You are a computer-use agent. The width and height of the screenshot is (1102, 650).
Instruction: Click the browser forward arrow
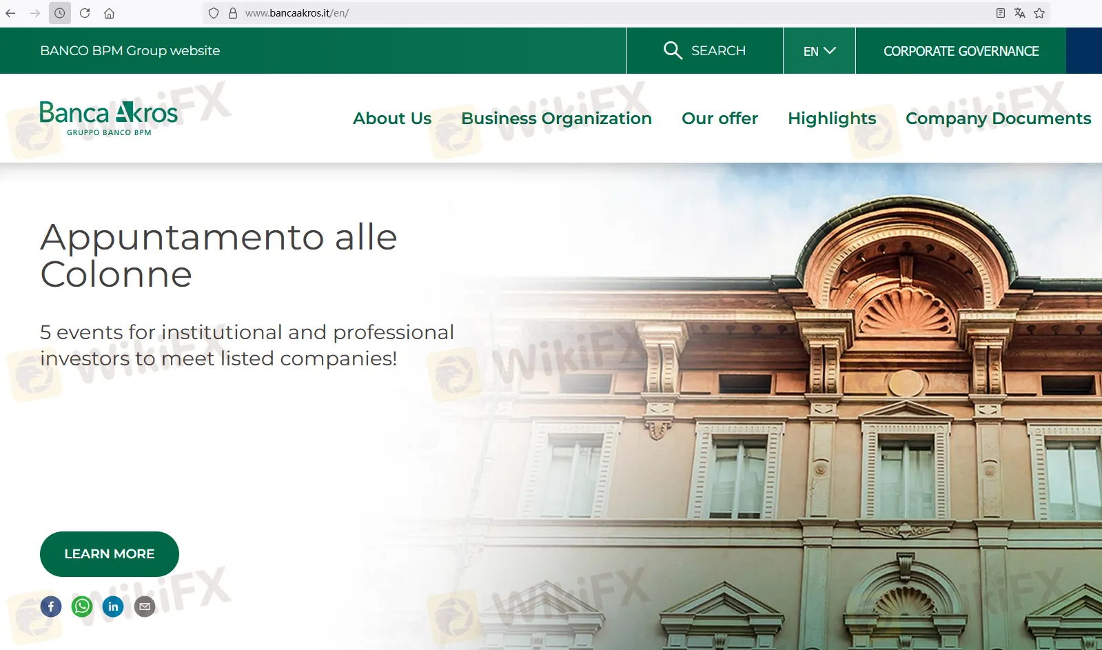point(35,13)
